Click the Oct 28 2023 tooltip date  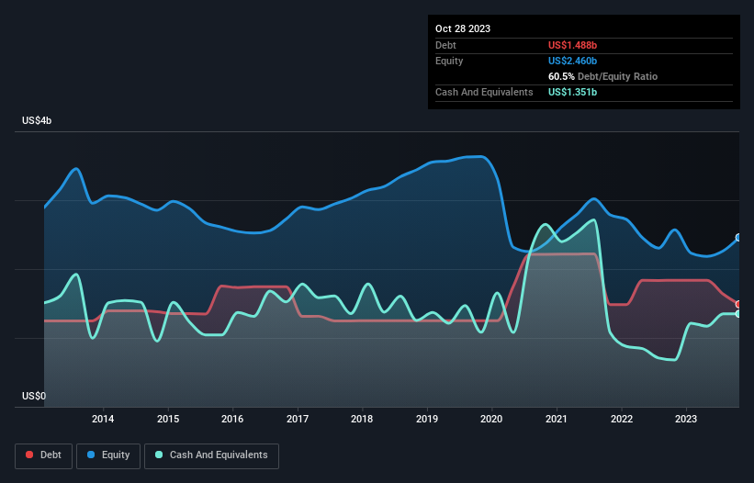tap(463, 28)
